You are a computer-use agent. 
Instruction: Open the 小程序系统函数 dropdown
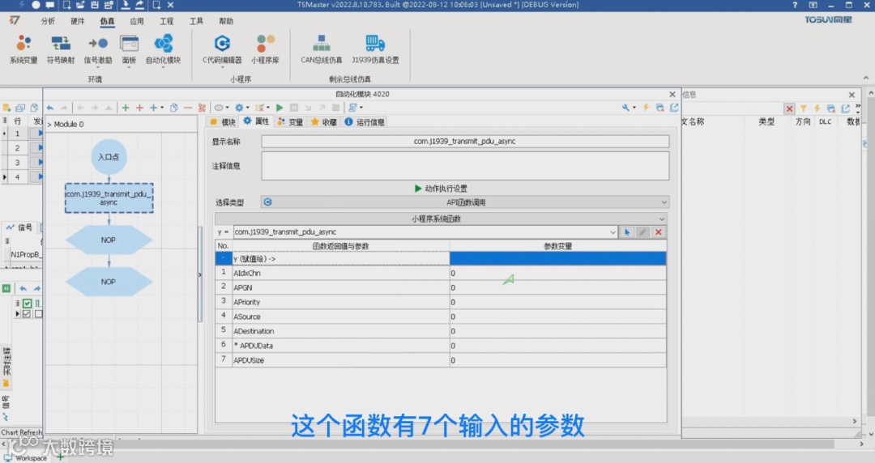click(440, 219)
